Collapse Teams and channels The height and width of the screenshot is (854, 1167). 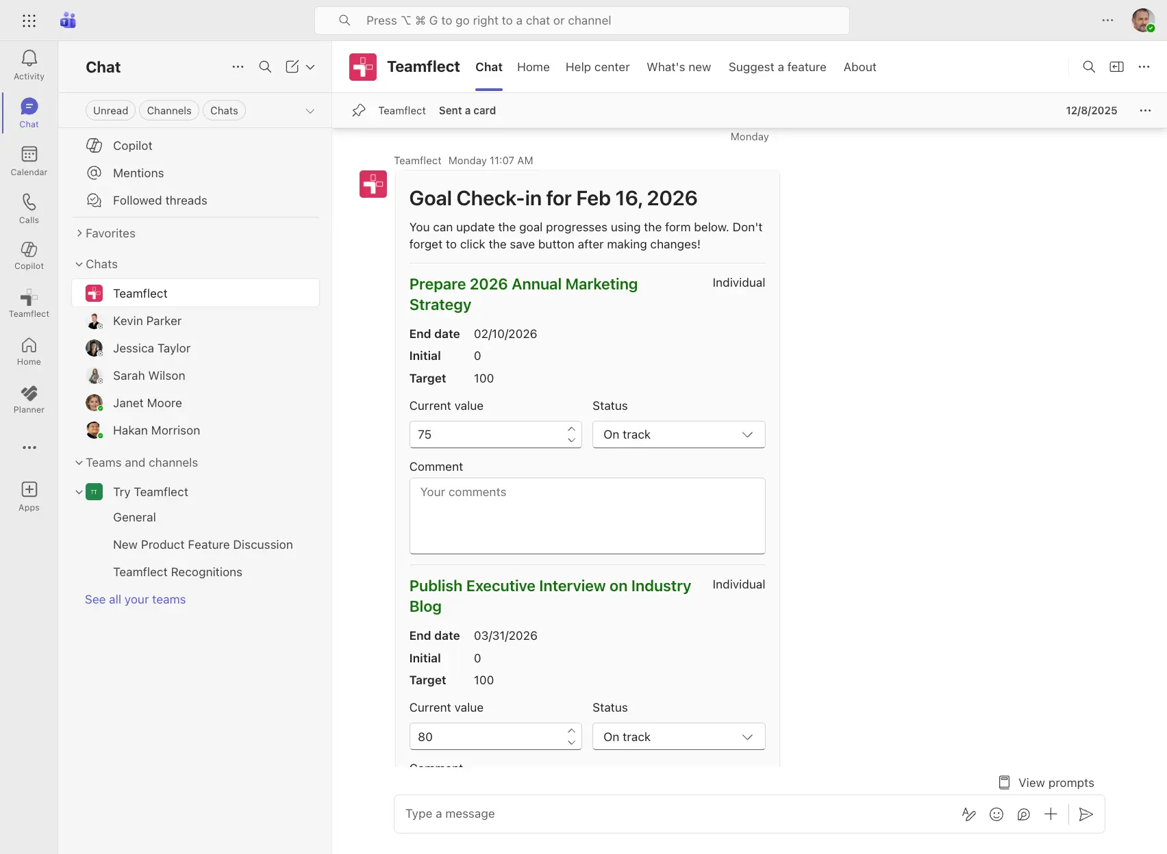[x=79, y=463]
